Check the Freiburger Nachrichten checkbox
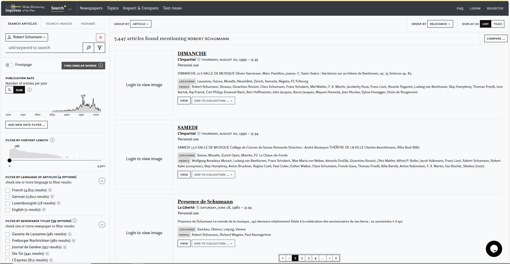Screen dimensions: 510x264 (8, 241)
